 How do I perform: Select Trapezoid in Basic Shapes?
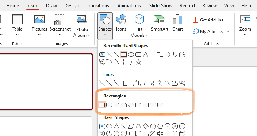tap(138, 126)
